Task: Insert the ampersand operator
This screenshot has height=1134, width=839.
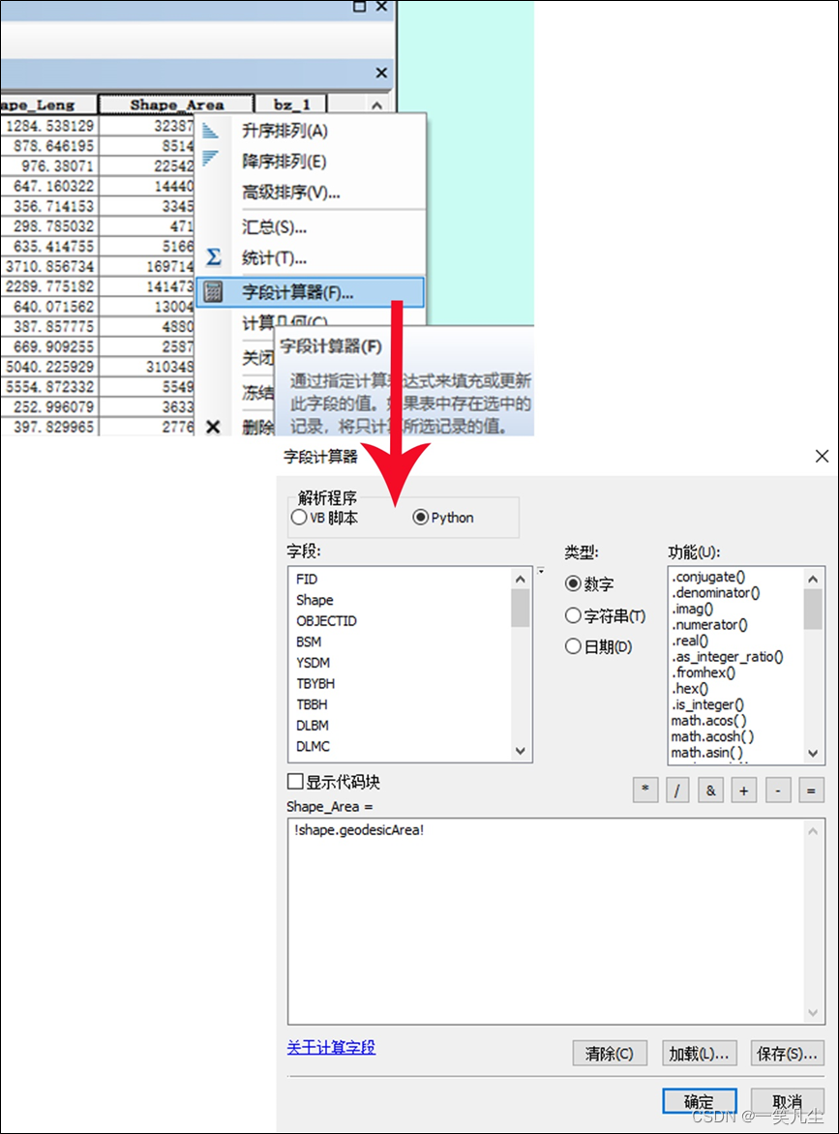Action: pos(711,791)
